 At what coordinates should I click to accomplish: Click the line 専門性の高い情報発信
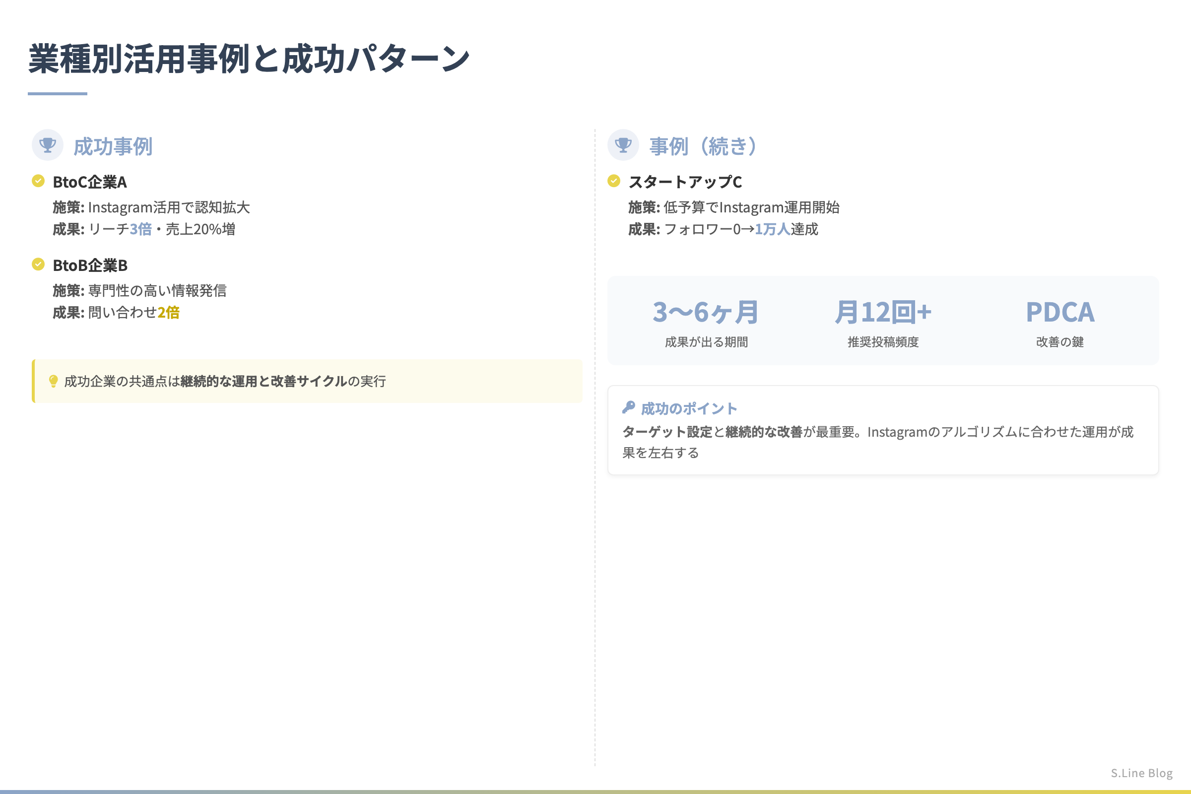(x=157, y=291)
